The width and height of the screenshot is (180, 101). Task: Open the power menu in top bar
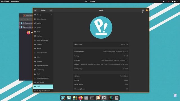pyautogui.click(x=178, y=1)
